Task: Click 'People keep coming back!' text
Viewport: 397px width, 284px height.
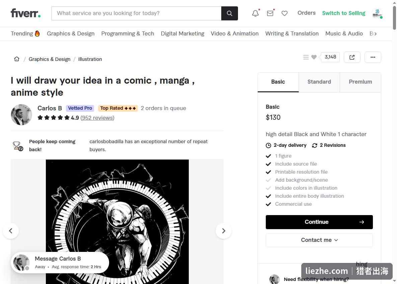Action: coord(52,146)
